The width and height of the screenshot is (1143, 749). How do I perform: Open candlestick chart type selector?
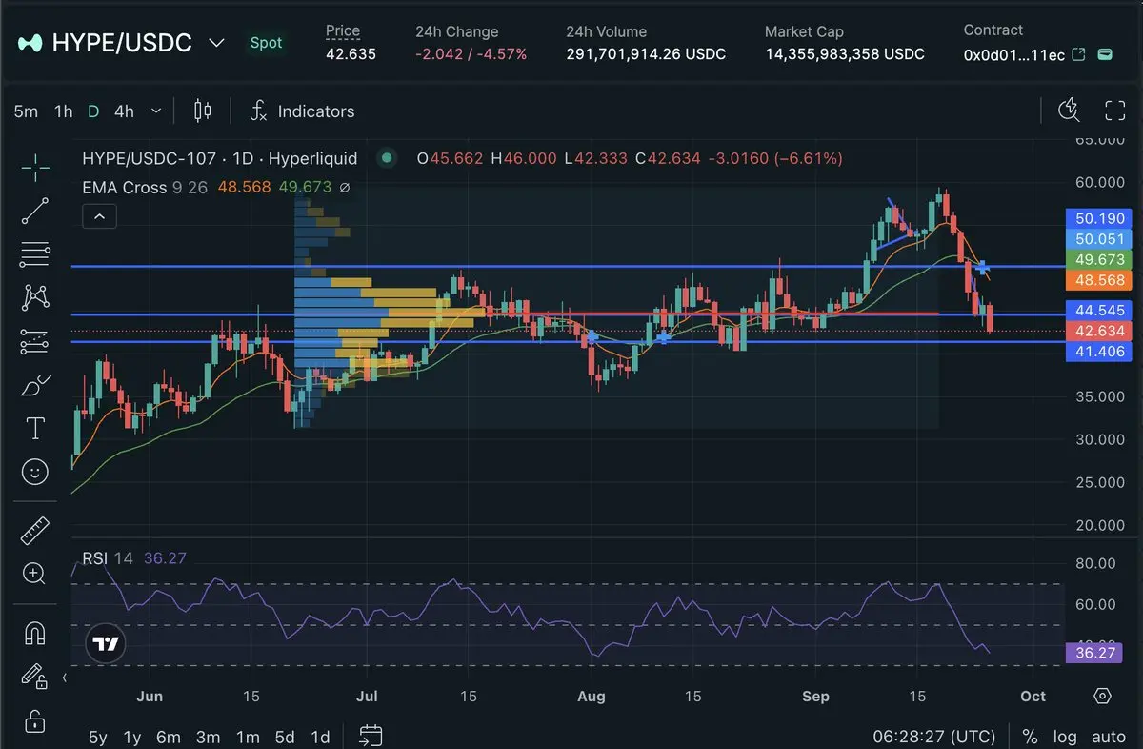(x=202, y=111)
